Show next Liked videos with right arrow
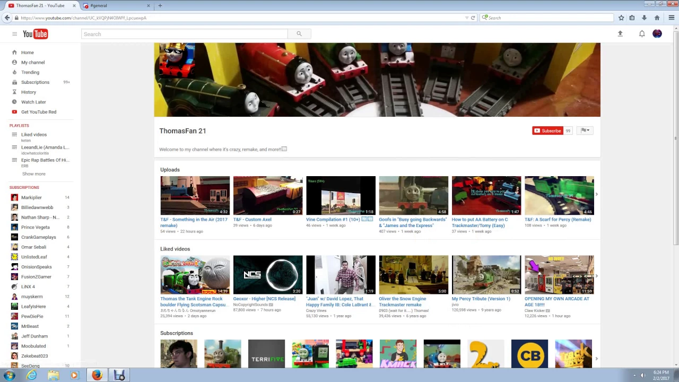Screen dimensions: 679x382 596,276
